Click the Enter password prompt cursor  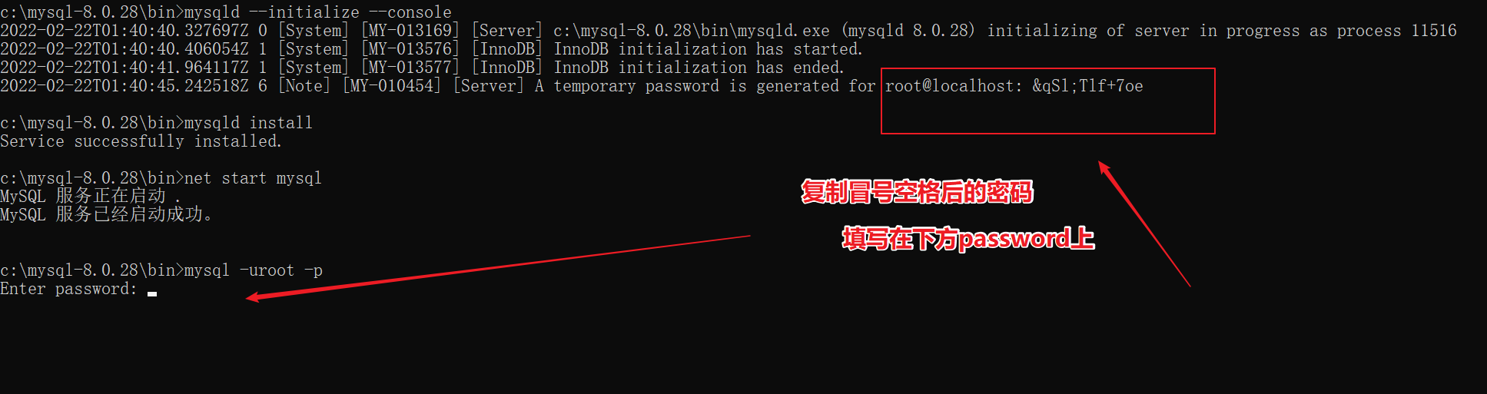click(152, 293)
